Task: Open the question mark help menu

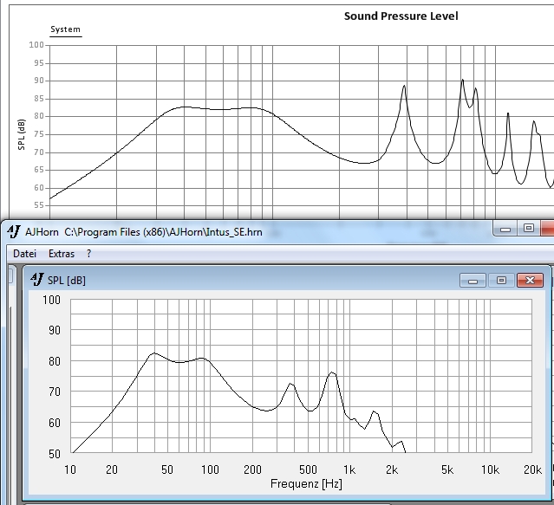Action: point(88,254)
